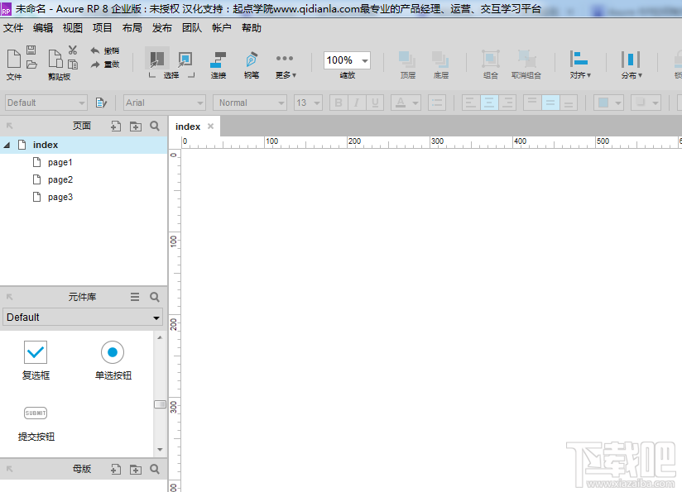Align text vertically to the middle

click(x=550, y=103)
